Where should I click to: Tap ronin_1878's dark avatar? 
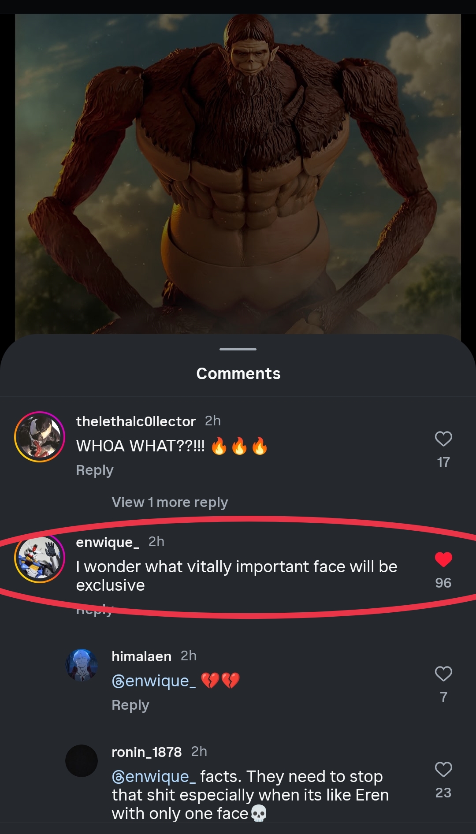pyautogui.click(x=82, y=761)
